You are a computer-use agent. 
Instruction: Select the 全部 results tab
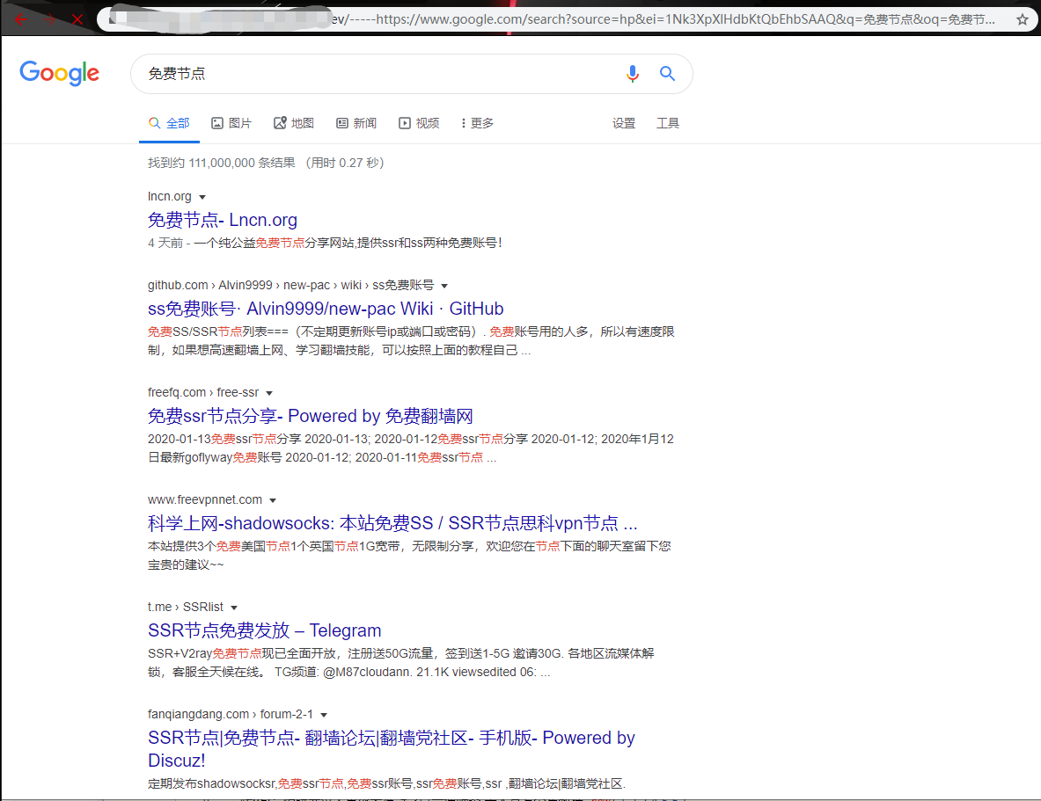pyautogui.click(x=169, y=123)
